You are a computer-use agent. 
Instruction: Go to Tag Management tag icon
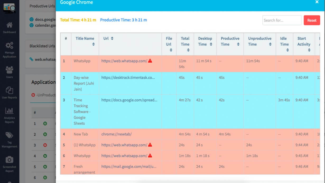point(9,136)
